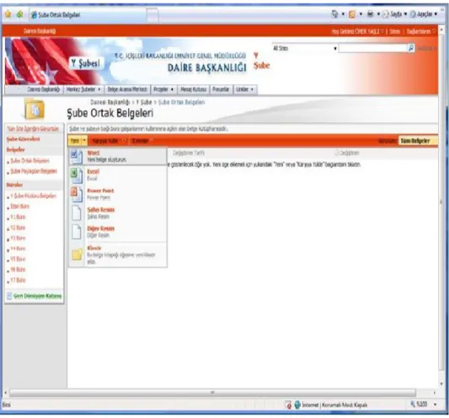Open the Eylemler dropdown
The height and width of the screenshot is (418, 449).
click(x=152, y=141)
